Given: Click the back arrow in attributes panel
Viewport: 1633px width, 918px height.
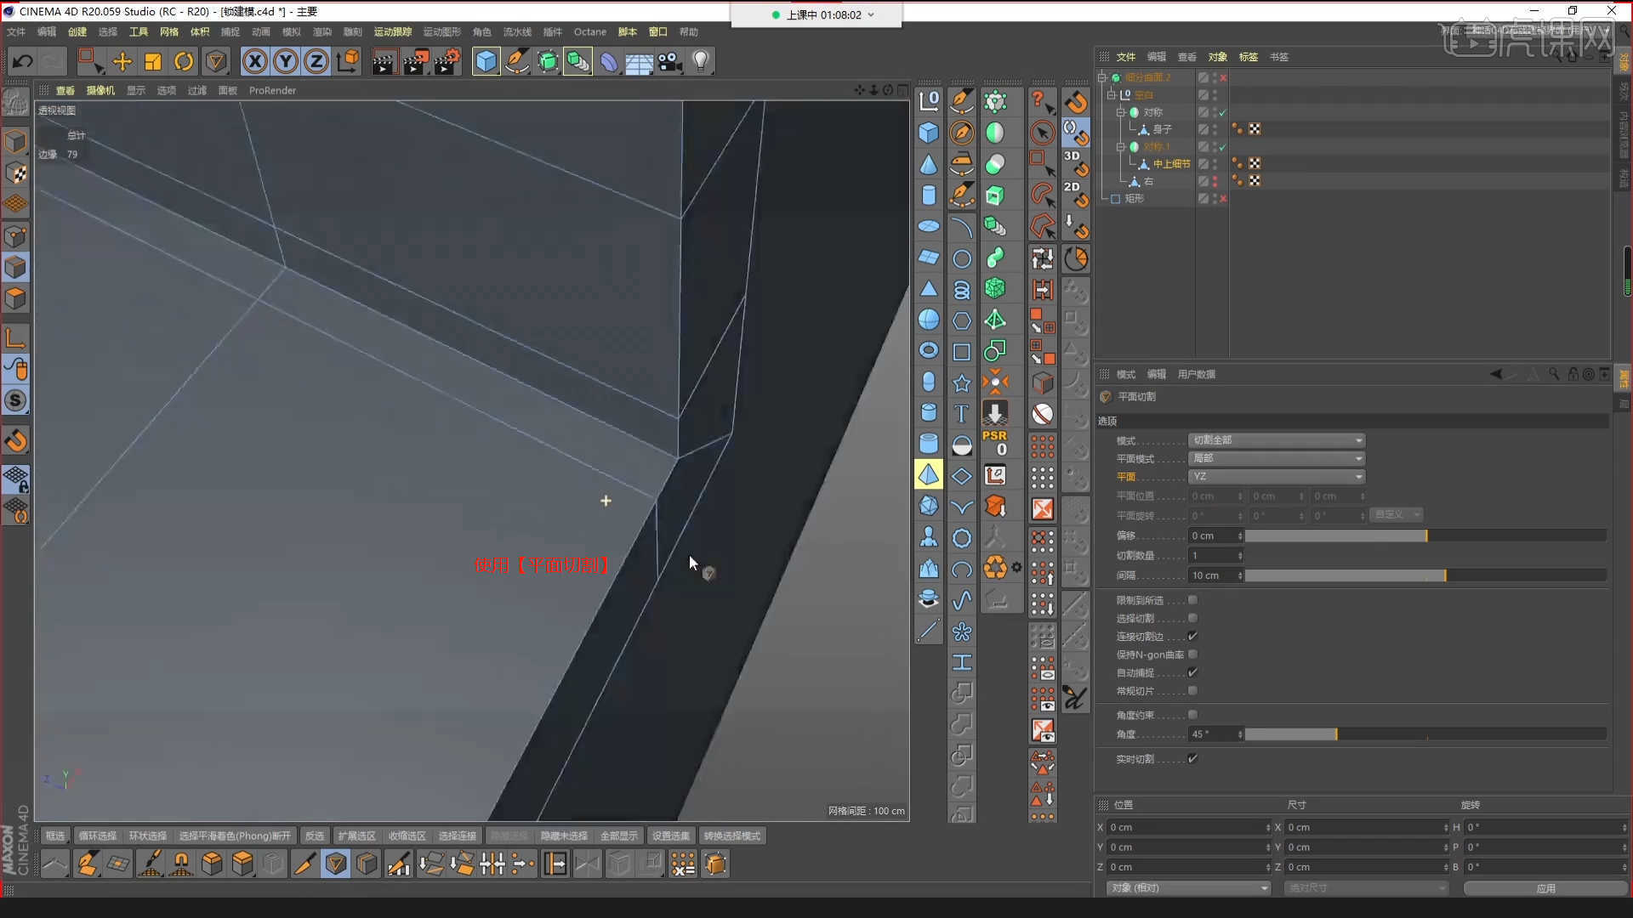Looking at the screenshot, I should tap(1496, 374).
